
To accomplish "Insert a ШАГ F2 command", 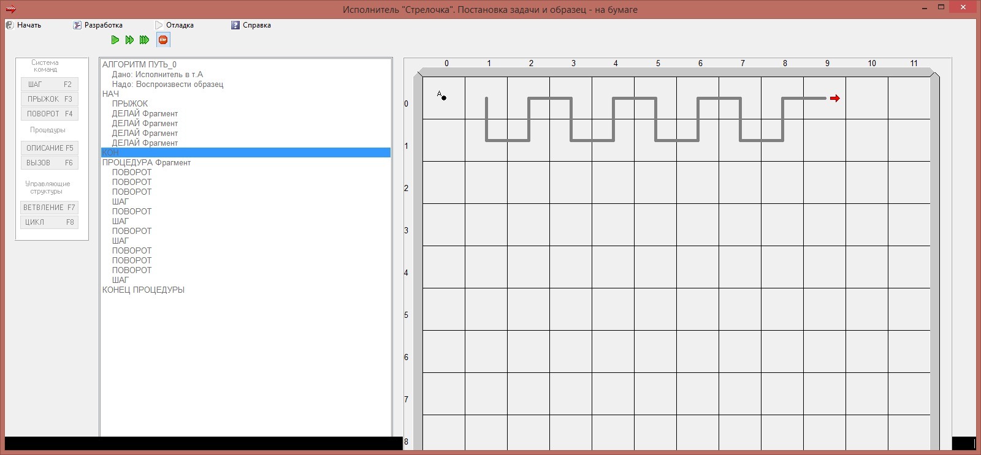I will pos(50,85).
